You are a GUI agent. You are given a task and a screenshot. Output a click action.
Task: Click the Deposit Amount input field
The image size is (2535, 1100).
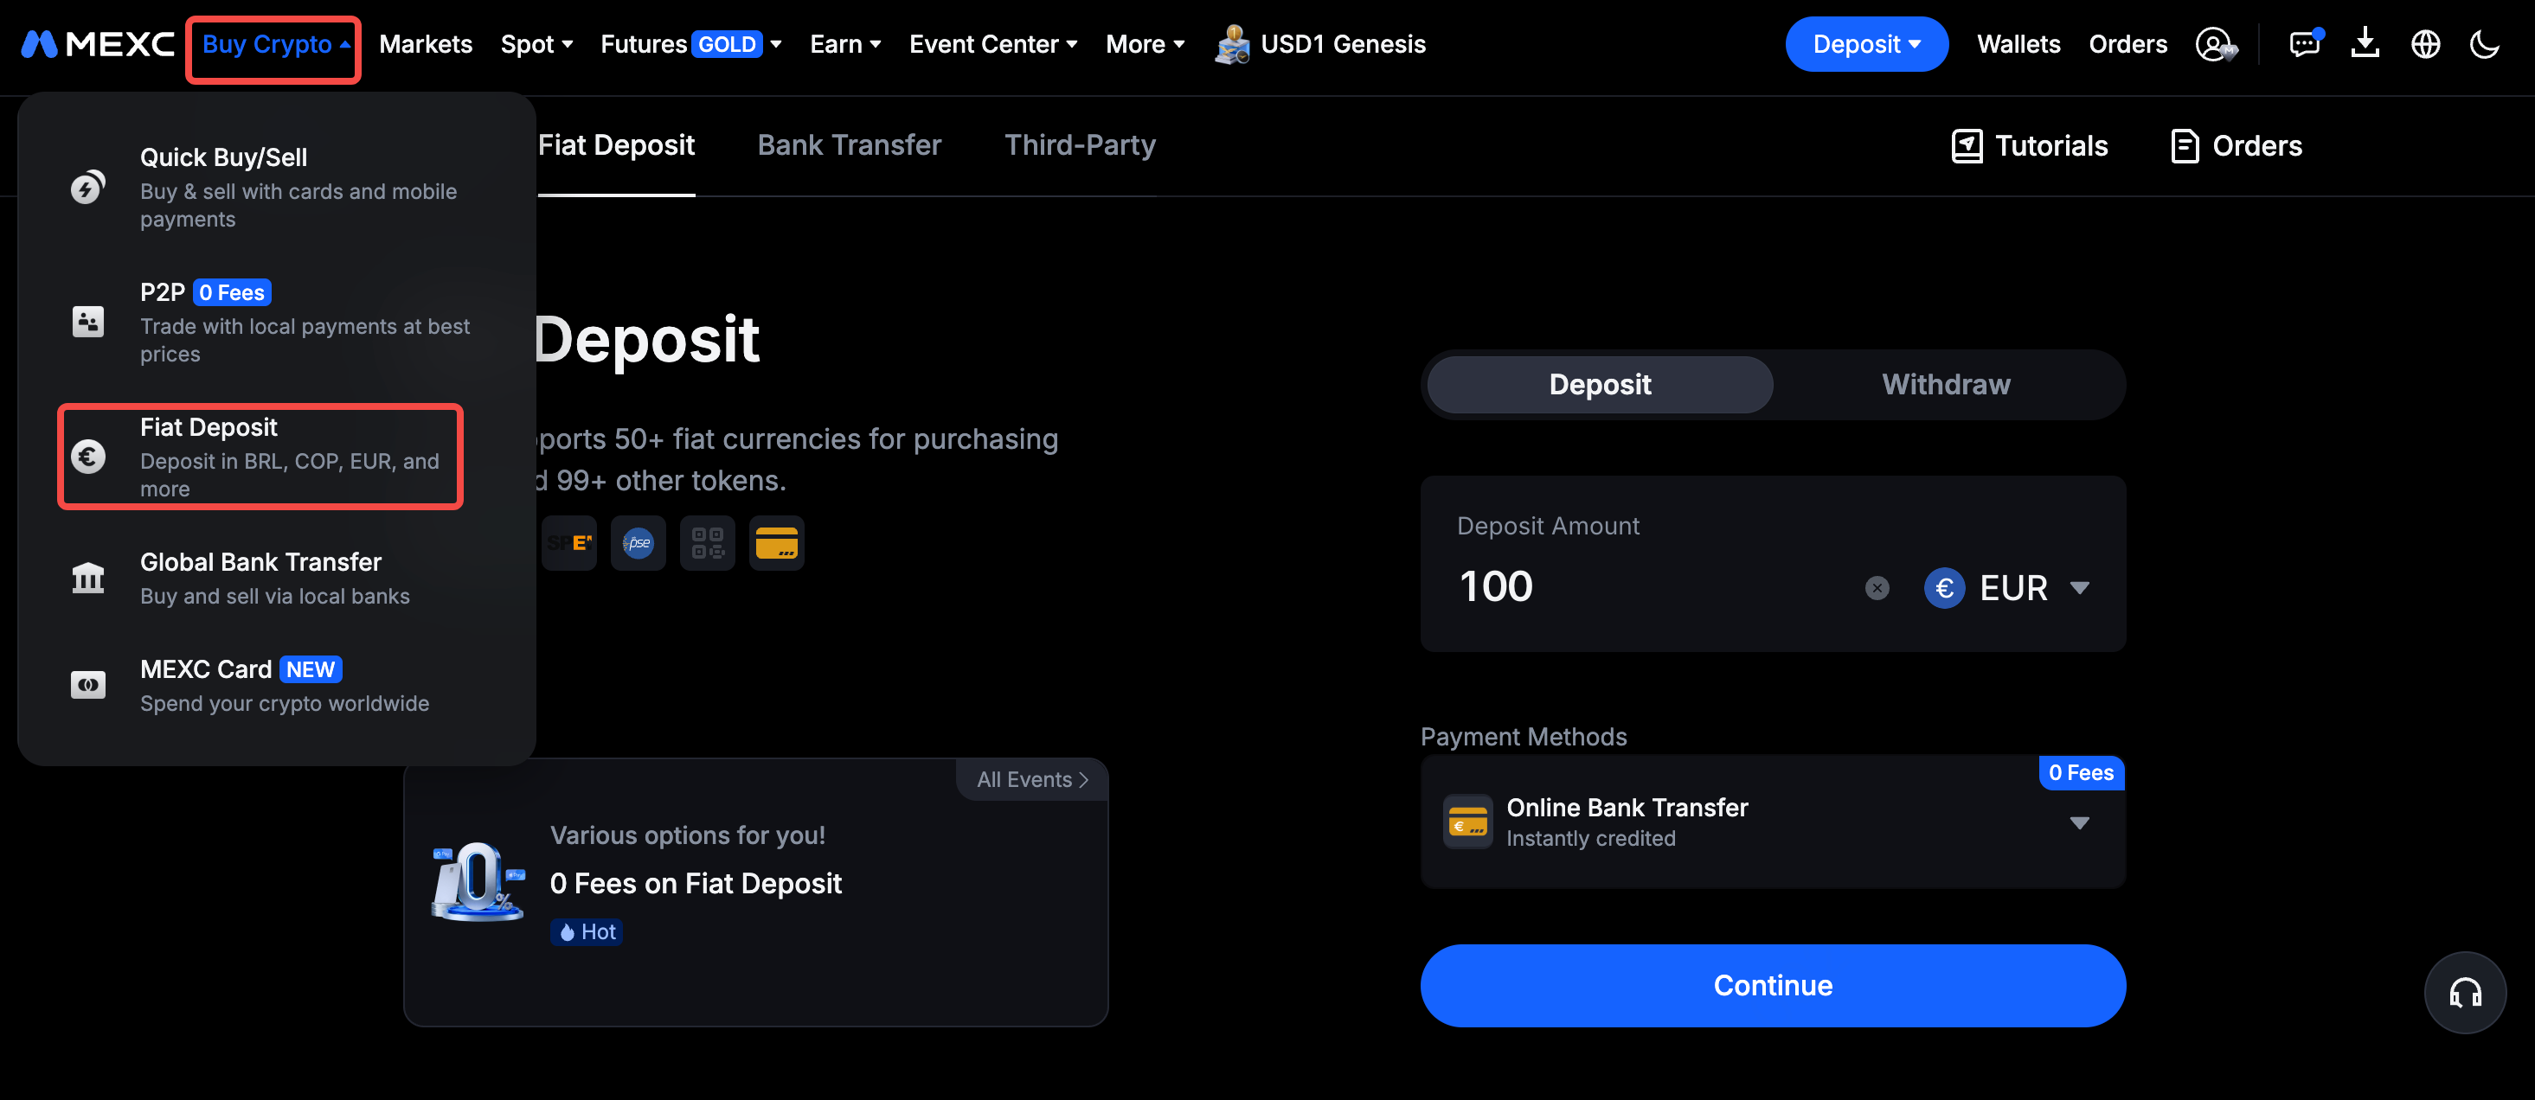[1653, 587]
